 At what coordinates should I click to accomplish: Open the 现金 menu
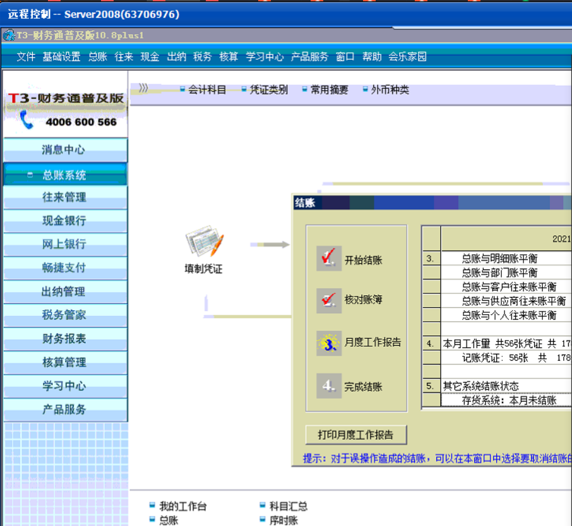click(150, 57)
